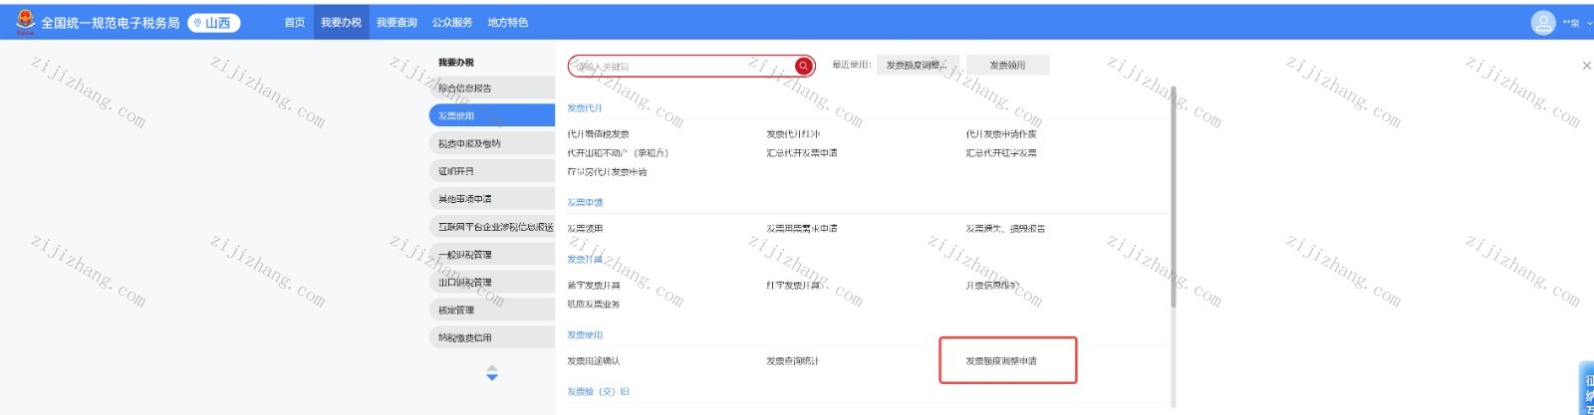The height and width of the screenshot is (415, 1594).
Task: Click the red search magnifier icon
Action: pos(803,66)
